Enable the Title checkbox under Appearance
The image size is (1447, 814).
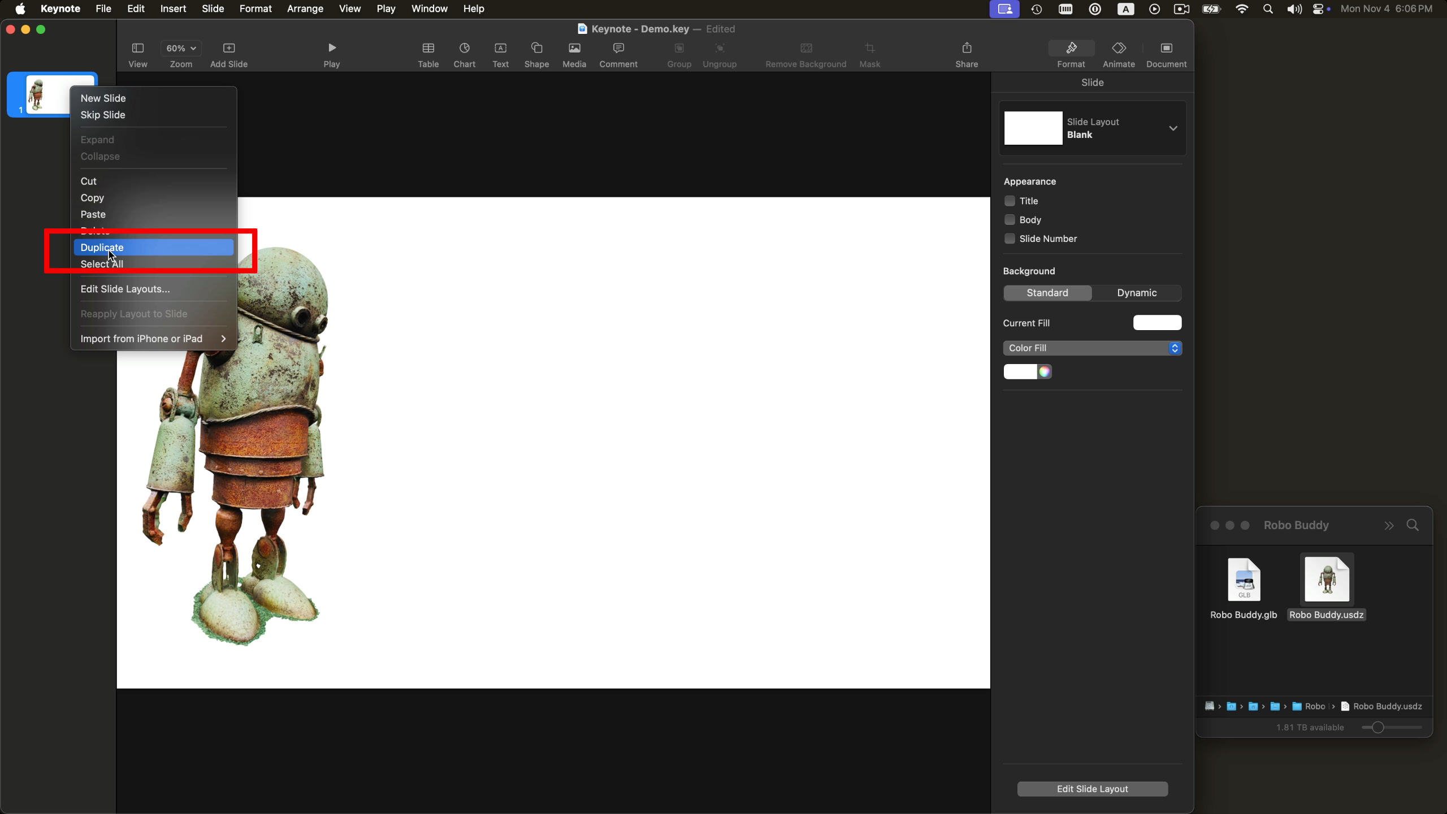click(x=1010, y=201)
